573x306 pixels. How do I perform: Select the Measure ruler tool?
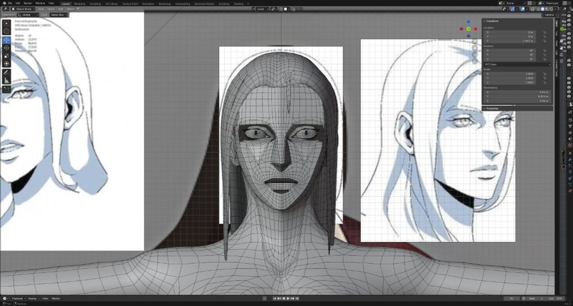[x=6, y=80]
